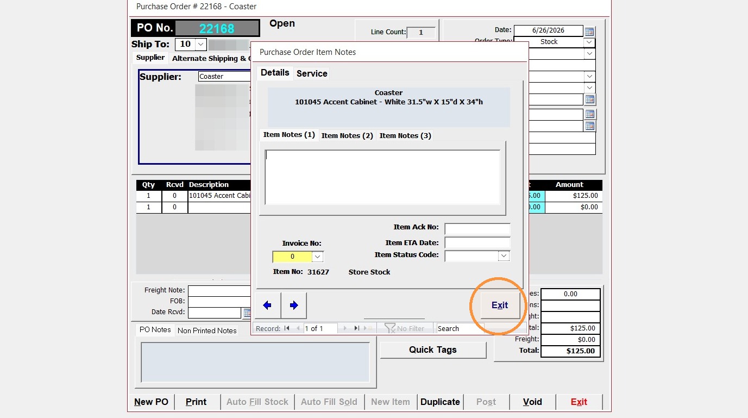
Task: Click the Amount cell showing $0.00 in line items
Action: point(574,207)
